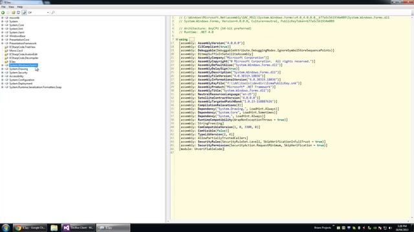Image resolution: width=414 pixels, height=232 pixels.
Task: Click the ILSpy taskbar button
Action: pyautogui.click(x=113, y=227)
